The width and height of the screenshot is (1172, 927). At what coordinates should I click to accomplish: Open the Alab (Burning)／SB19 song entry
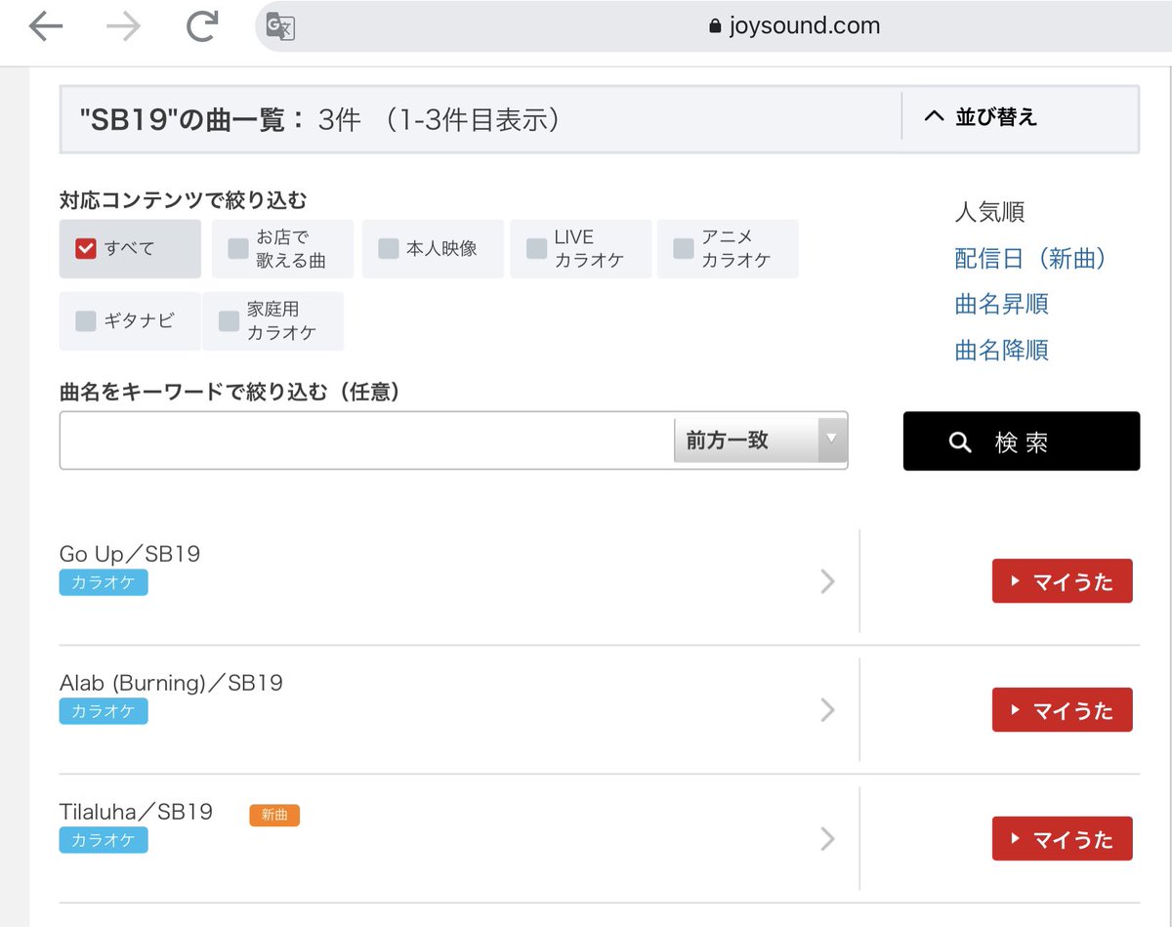click(x=171, y=683)
